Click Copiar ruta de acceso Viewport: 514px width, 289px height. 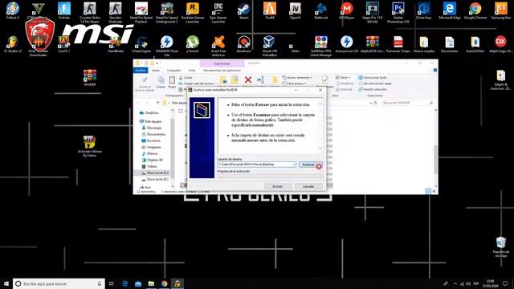[196, 83]
